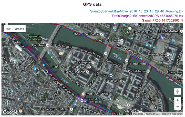Click the Sainte Chapelle place icon
The width and height of the screenshot is (185, 117).
click(88, 72)
